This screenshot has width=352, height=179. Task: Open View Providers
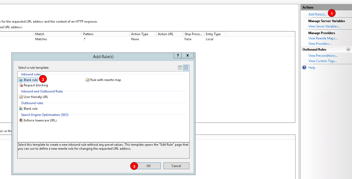point(319,43)
